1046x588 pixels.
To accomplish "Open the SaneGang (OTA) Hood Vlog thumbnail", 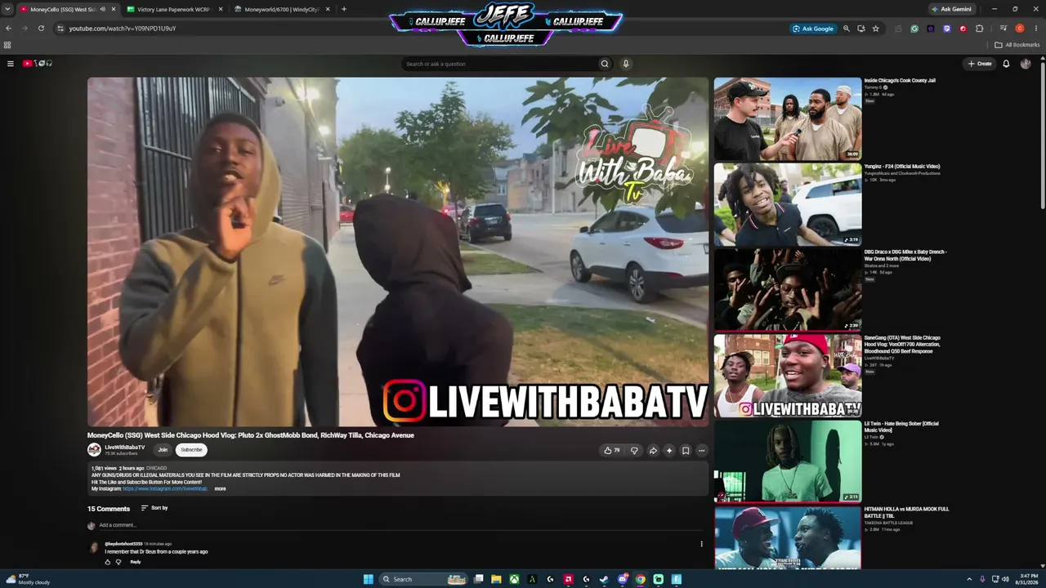I will 788,376.
